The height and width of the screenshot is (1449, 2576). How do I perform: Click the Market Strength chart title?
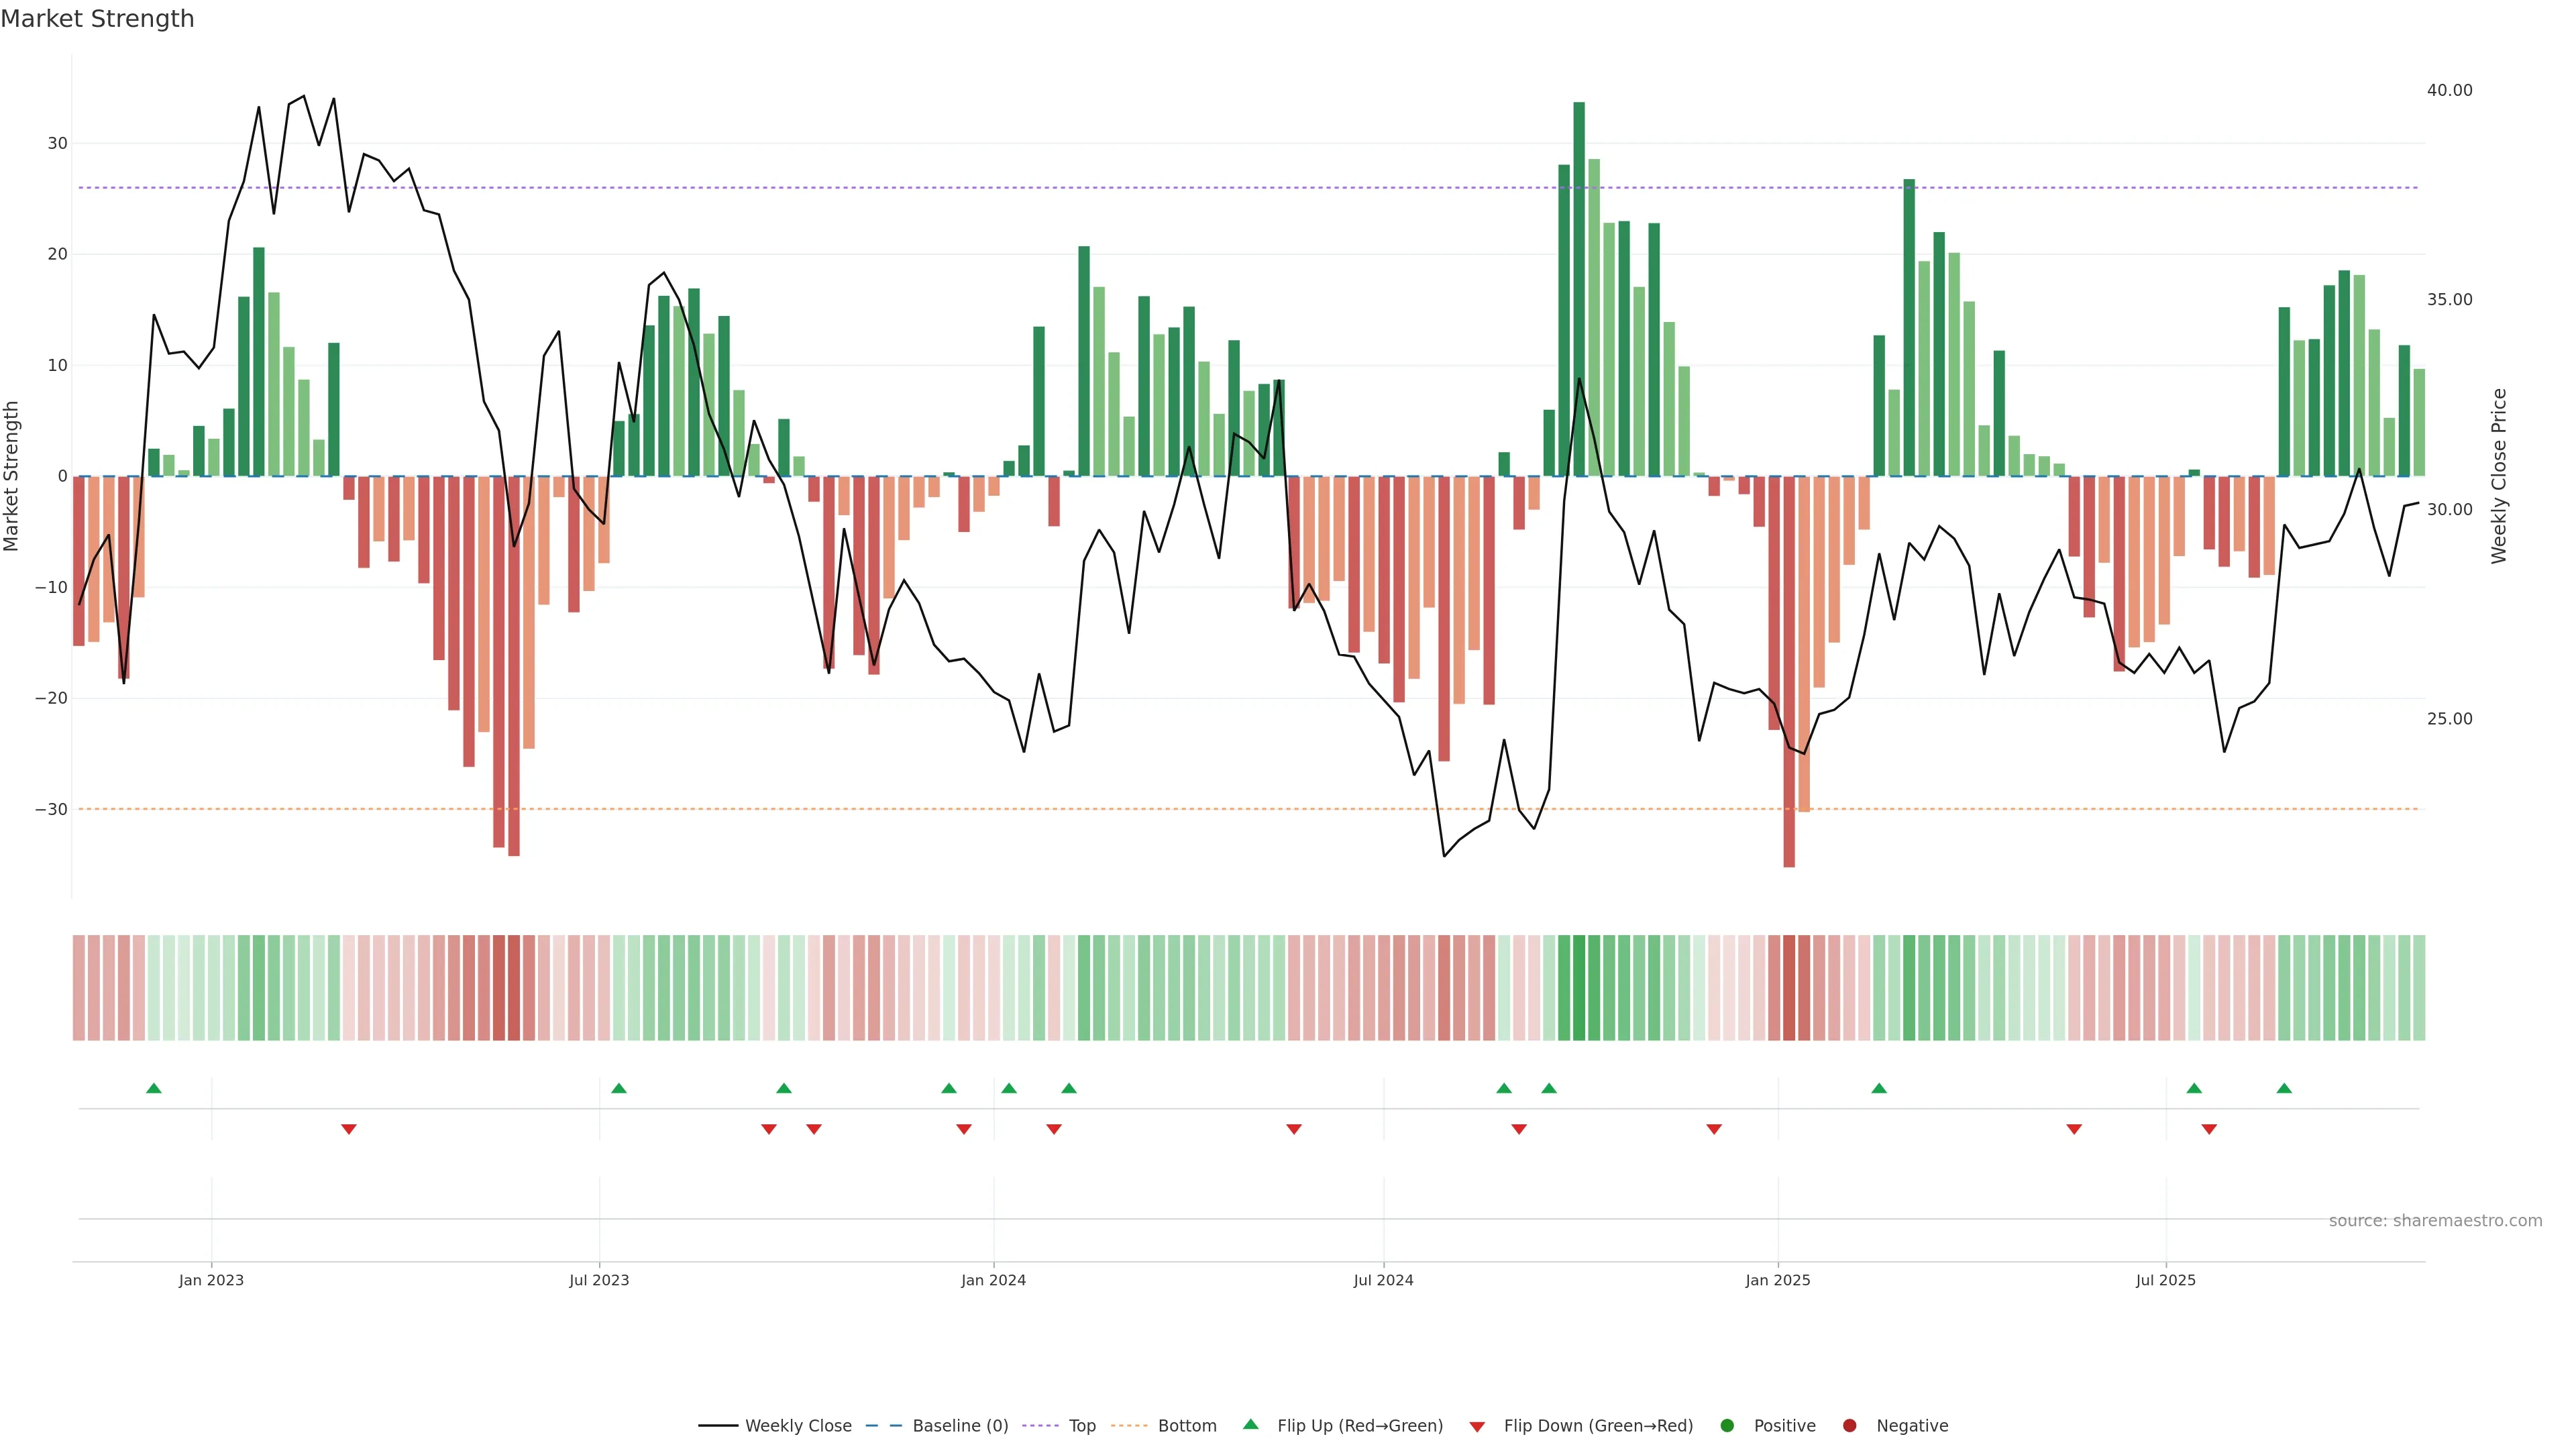(97, 19)
